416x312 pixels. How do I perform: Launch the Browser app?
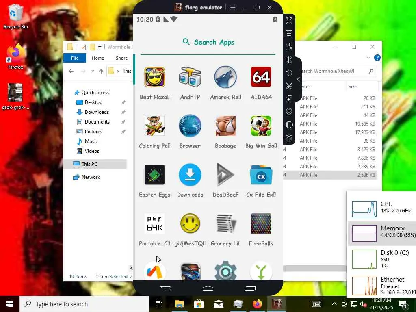[190, 126]
